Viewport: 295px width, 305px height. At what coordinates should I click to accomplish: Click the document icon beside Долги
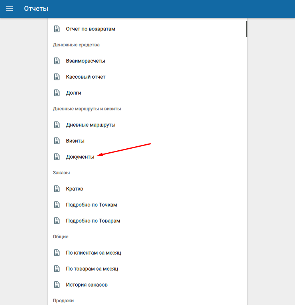[57, 93]
